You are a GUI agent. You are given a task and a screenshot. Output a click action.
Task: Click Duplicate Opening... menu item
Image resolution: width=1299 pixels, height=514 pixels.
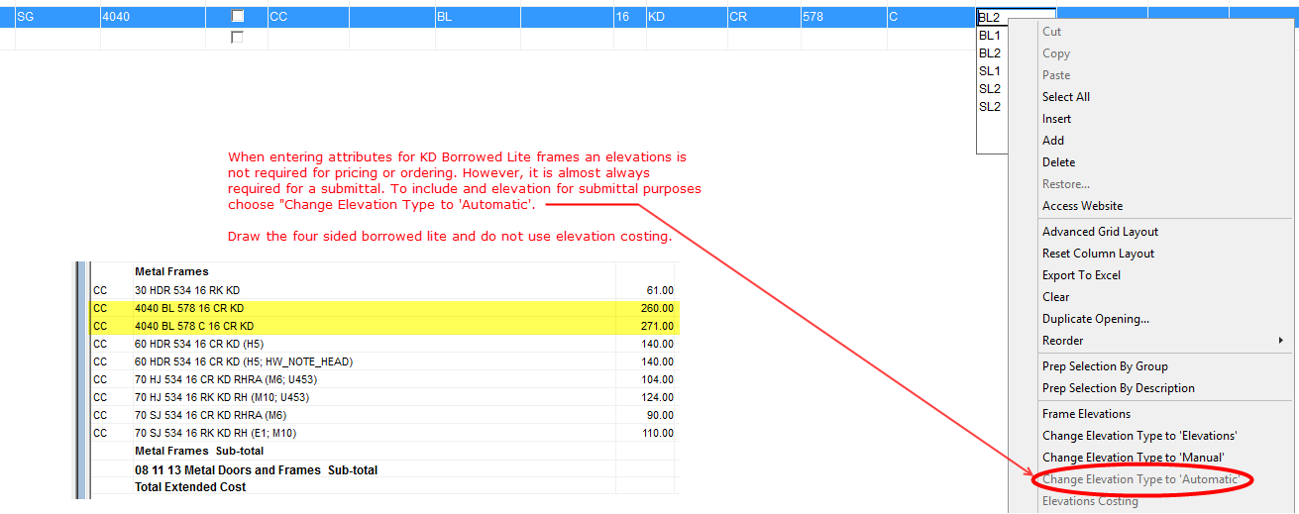tap(1095, 319)
